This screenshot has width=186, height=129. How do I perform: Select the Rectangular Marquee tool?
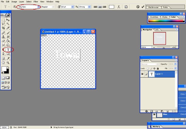pos(3,20)
